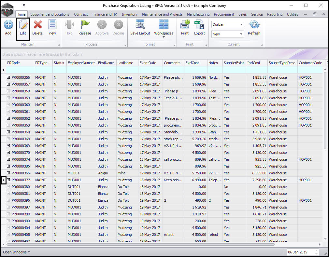Open the quick access toolbar arrow
Screen dimensions: 329x257
24,5
